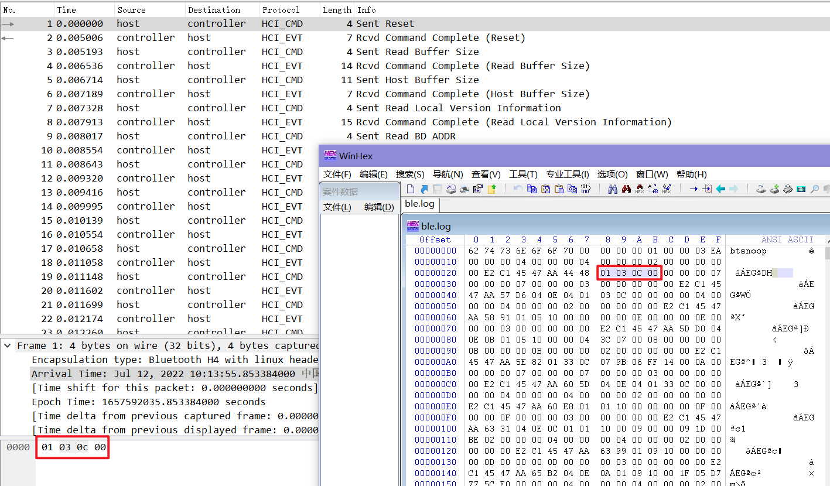Click the 101/010 modify data icon
The image size is (830, 486).
click(586, 189)
